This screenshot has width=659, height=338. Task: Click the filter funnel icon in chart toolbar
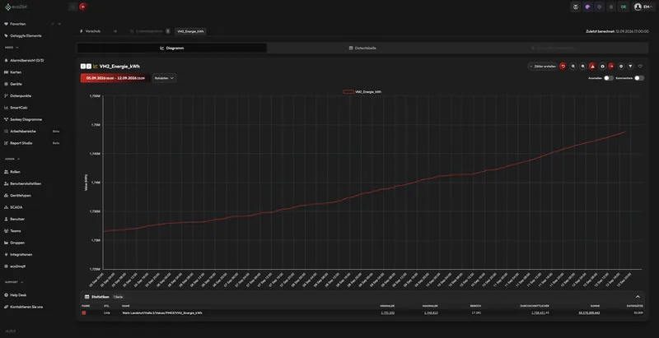pyautogui.click(x=630, y=67)
